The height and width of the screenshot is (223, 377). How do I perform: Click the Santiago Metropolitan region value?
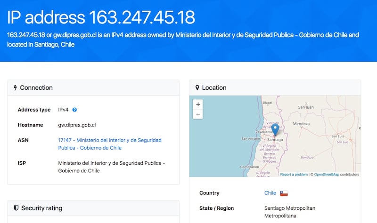pyautogui.click(x=290, y=212)
